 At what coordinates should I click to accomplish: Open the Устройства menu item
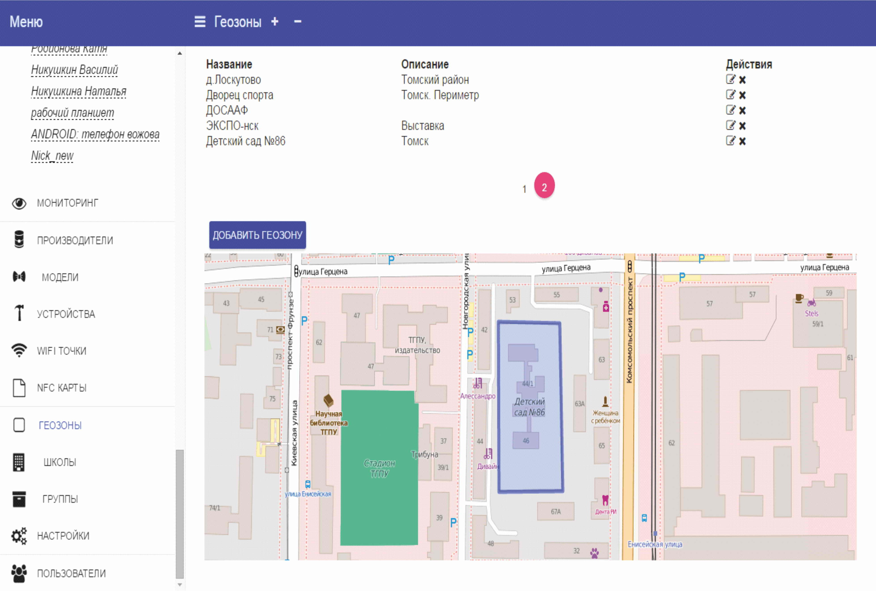[x=66, y=314]
